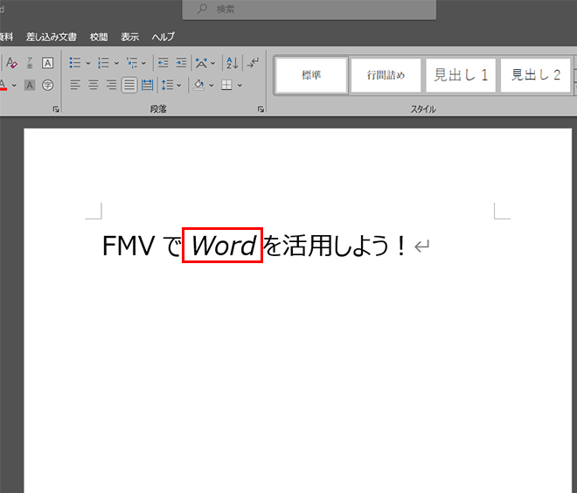Screen dimensions: 577x493
Task: Apply the 見出し 2 style
Action: point(536,75)
